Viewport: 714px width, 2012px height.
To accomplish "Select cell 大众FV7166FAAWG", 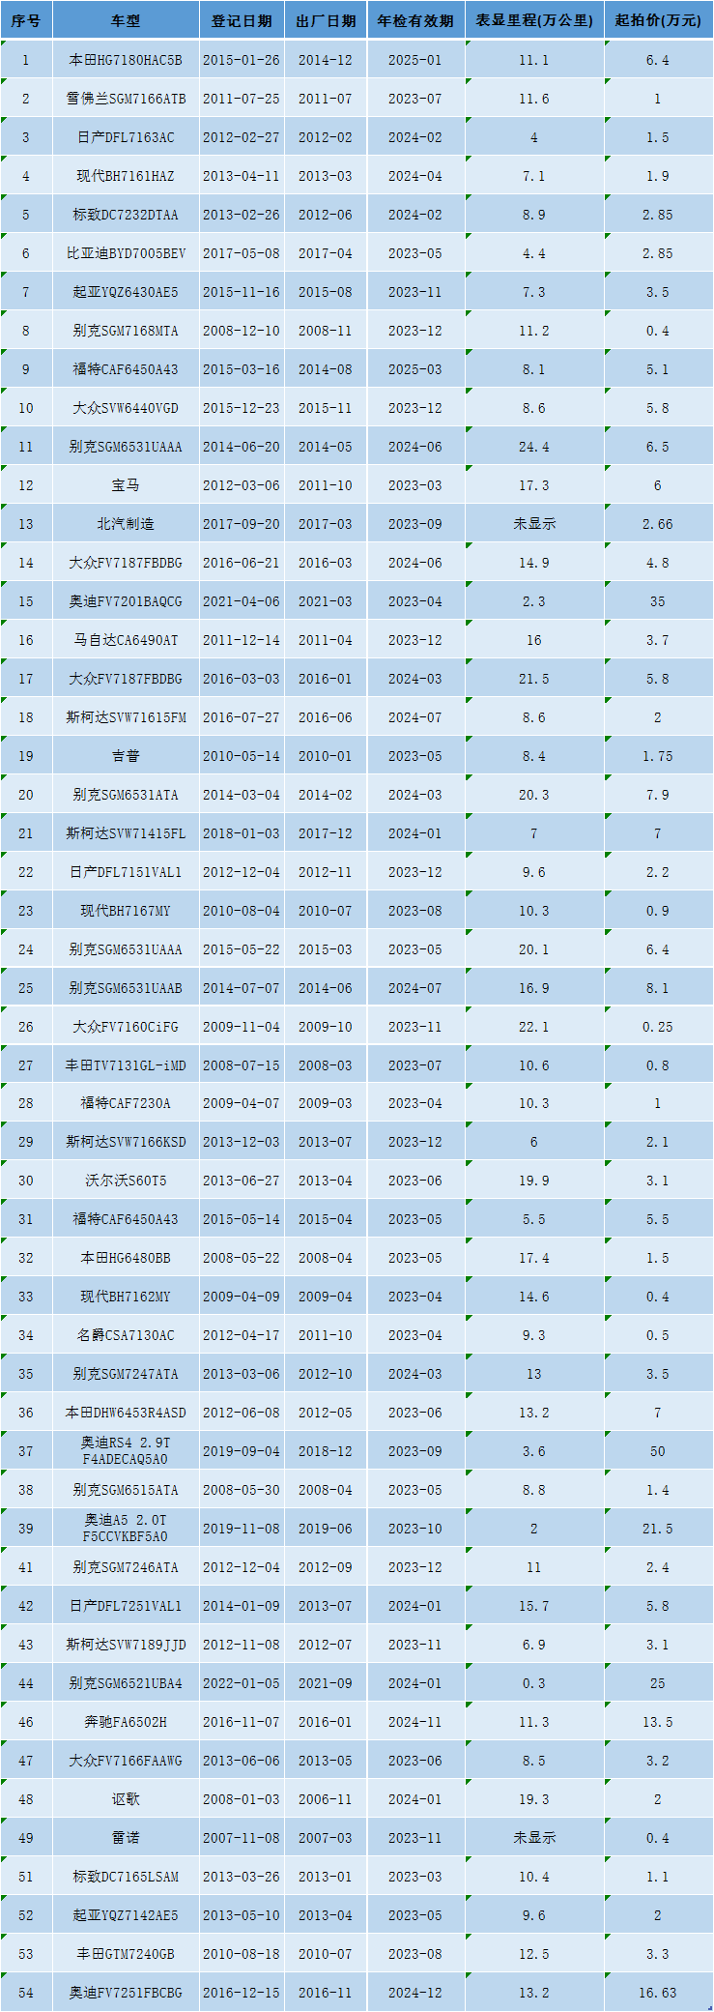I will [x=126, y=1761].
